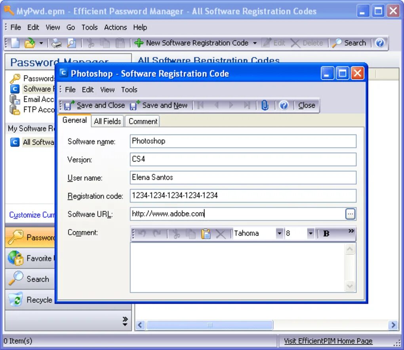Viewport: 404px width, 350px height.
Task: Click the Version field containing CS4
Action: click(x=243, y=160)
